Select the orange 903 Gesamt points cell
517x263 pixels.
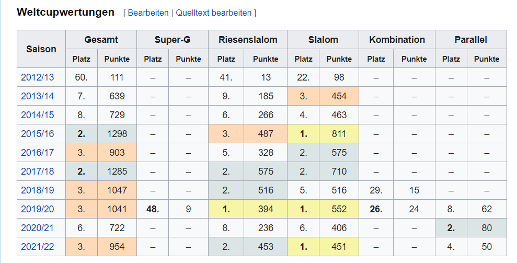117,153
